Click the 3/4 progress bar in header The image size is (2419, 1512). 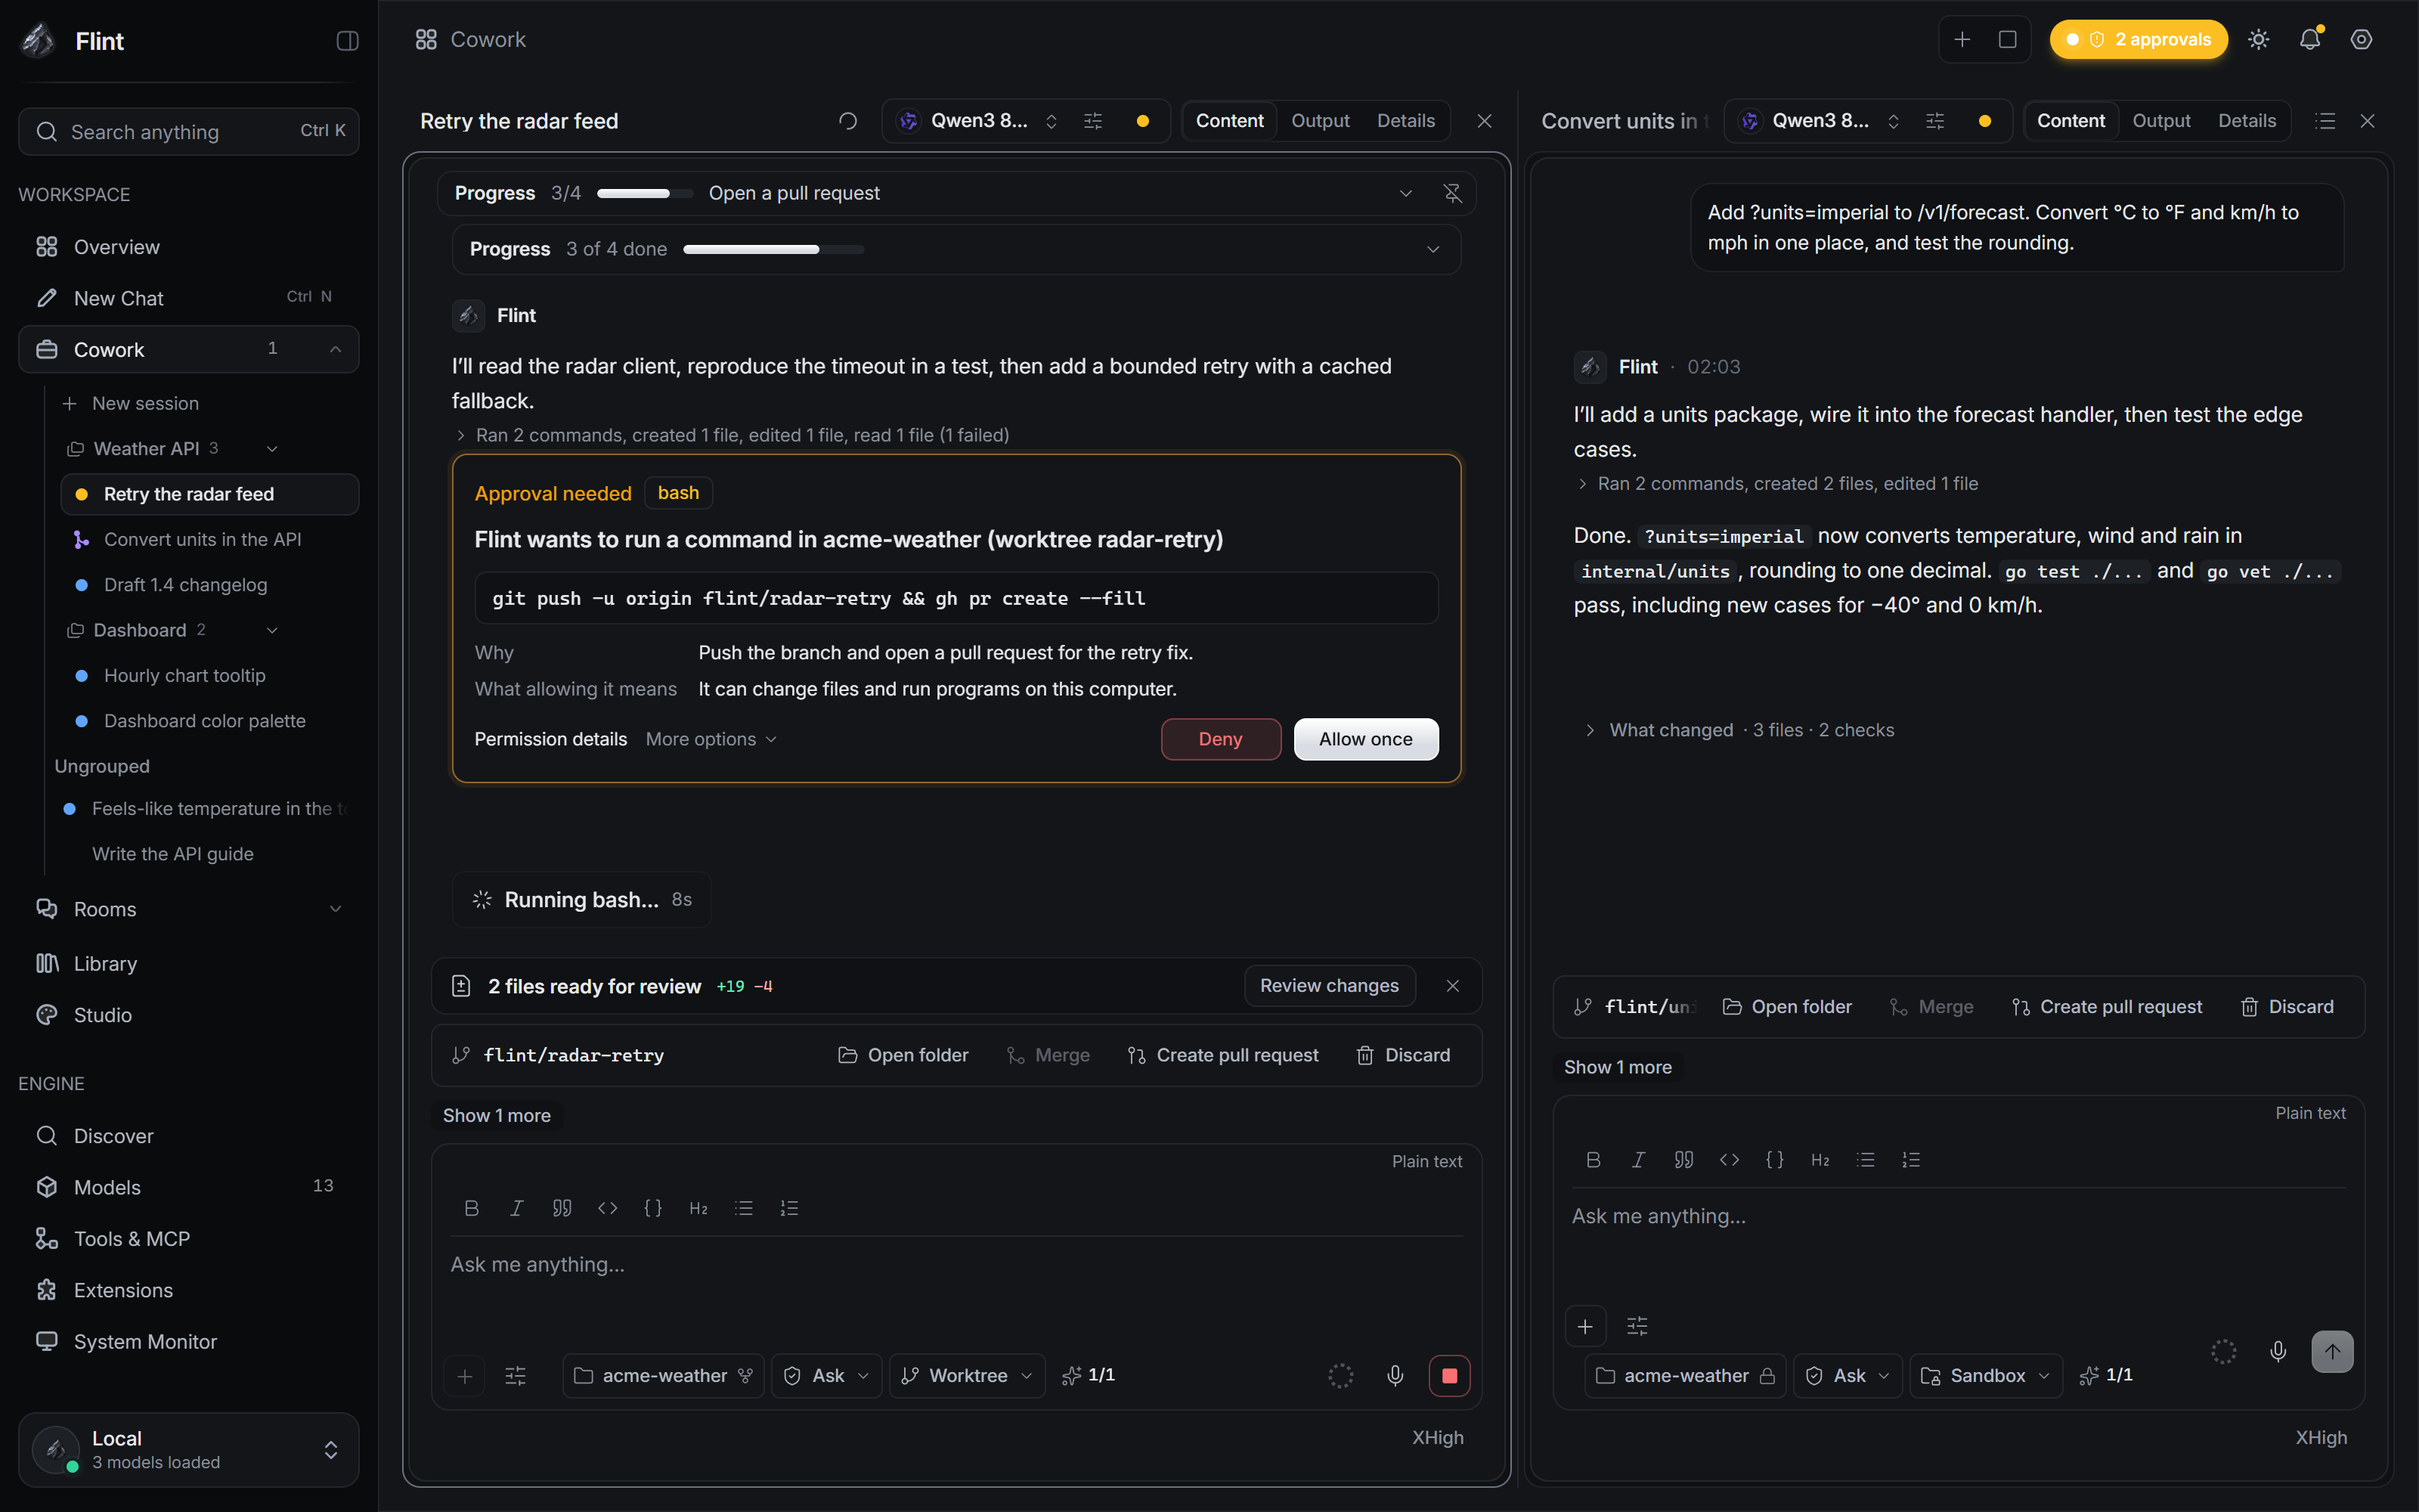tap(645, 193)
